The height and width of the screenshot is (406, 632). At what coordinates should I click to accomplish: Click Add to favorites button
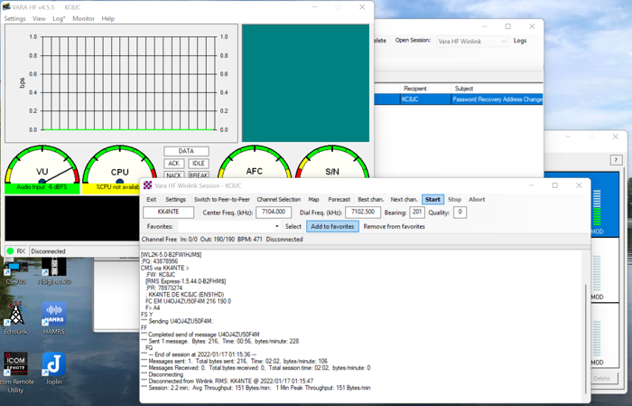[x=332, y=226]
